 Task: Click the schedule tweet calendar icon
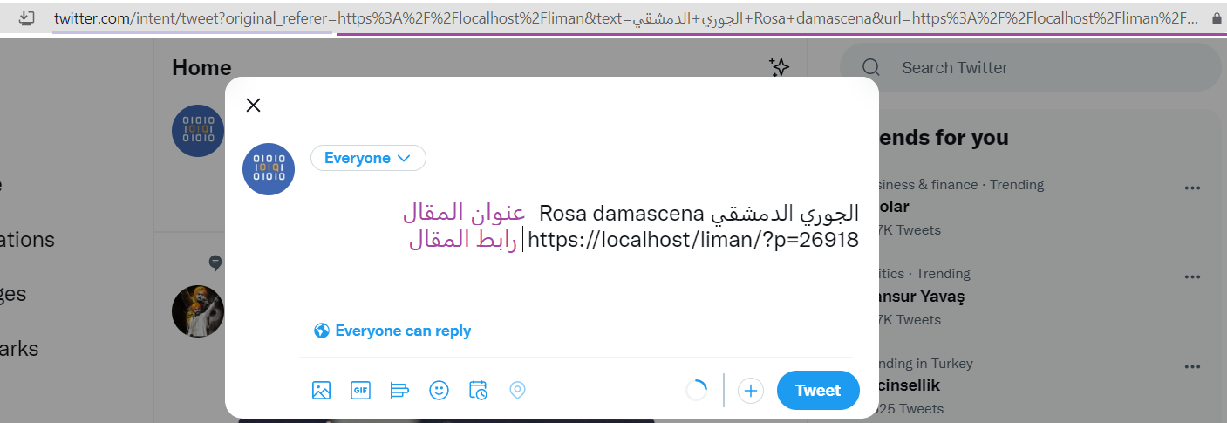478,391
